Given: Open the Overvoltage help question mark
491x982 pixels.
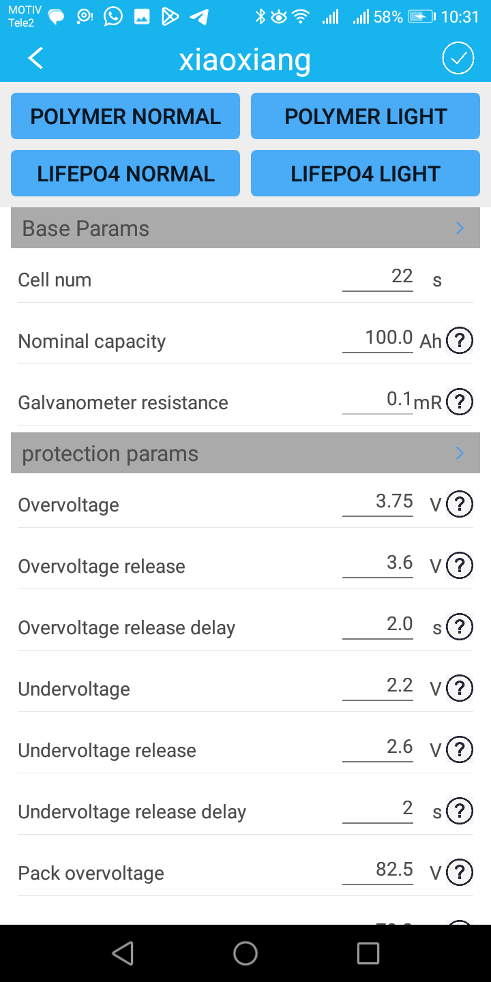Looking at the screenshot, I should 460,504.
